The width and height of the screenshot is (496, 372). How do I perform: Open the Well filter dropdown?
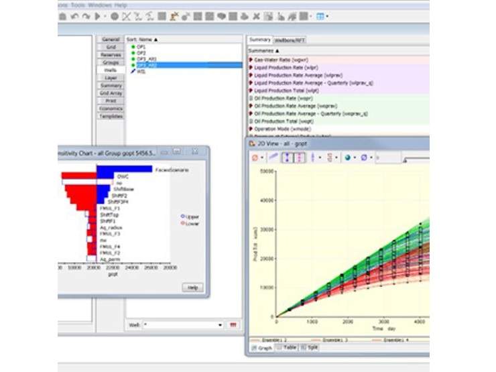[220, 325]
